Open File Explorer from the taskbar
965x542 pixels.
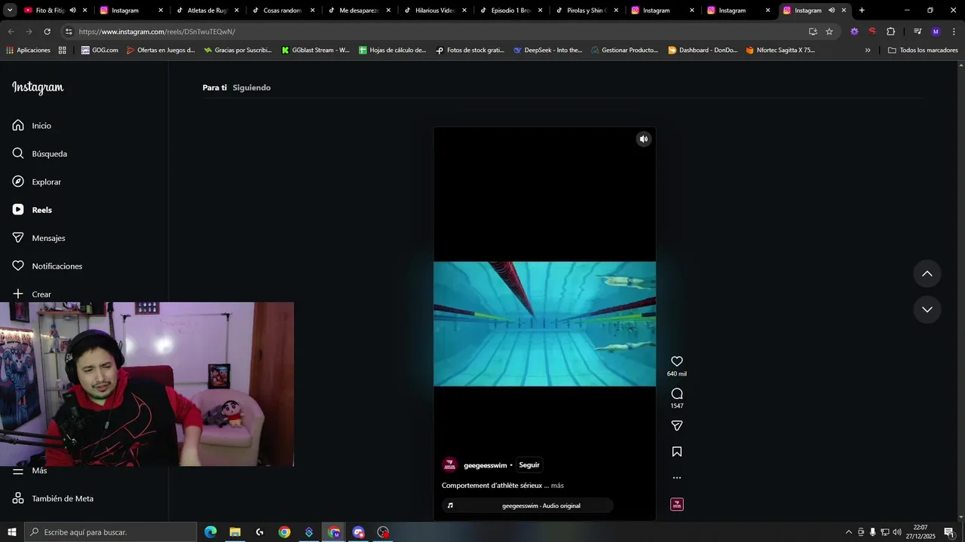(x=234, y=532)
